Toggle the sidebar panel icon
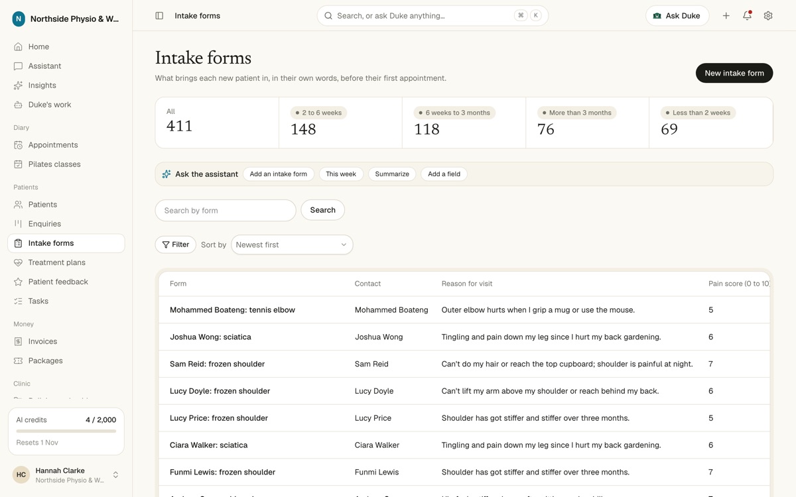Viewport: 796px width, 497px height. [x=159, y=16]
